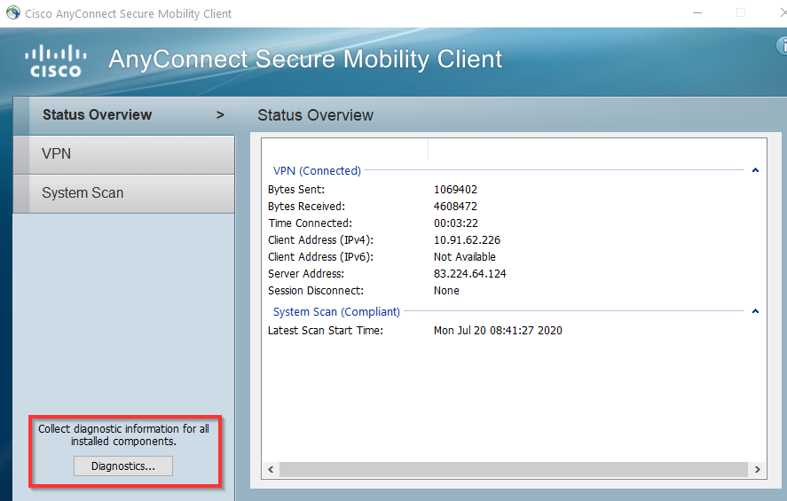Click the System Scan (Compliant) heading text

[x=336, y=312]
